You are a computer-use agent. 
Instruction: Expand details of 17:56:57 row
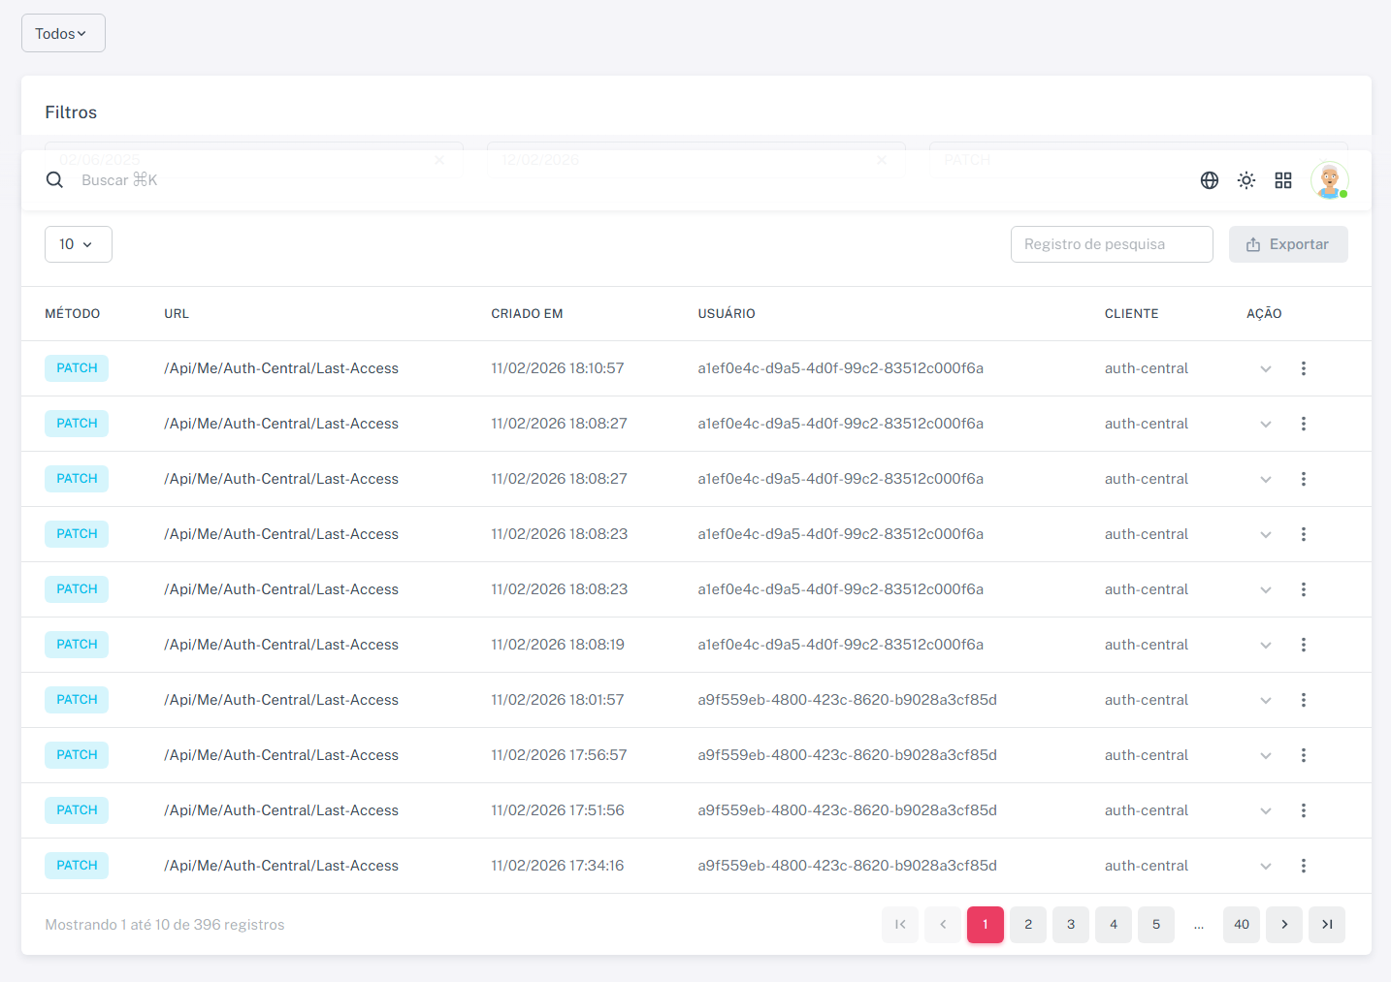point(1266,756)
